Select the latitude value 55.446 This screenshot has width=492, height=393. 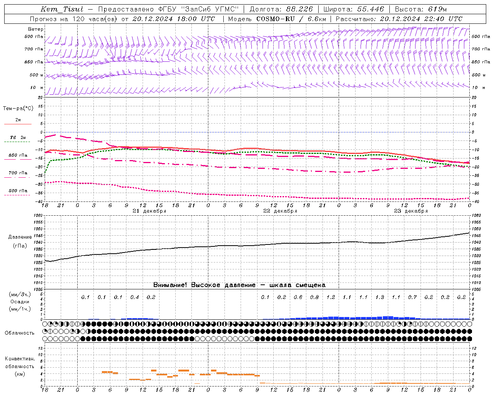point(371,9)
